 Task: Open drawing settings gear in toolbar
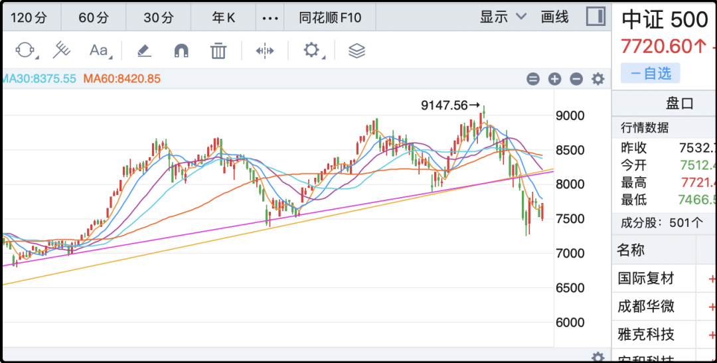pyautogui.click(x=311, y=50)
